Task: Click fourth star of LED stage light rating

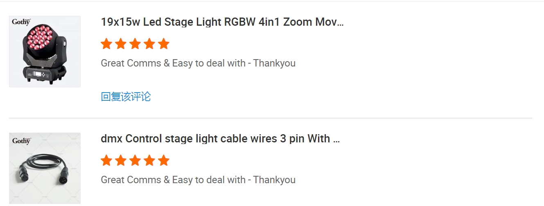Action: 149,44
